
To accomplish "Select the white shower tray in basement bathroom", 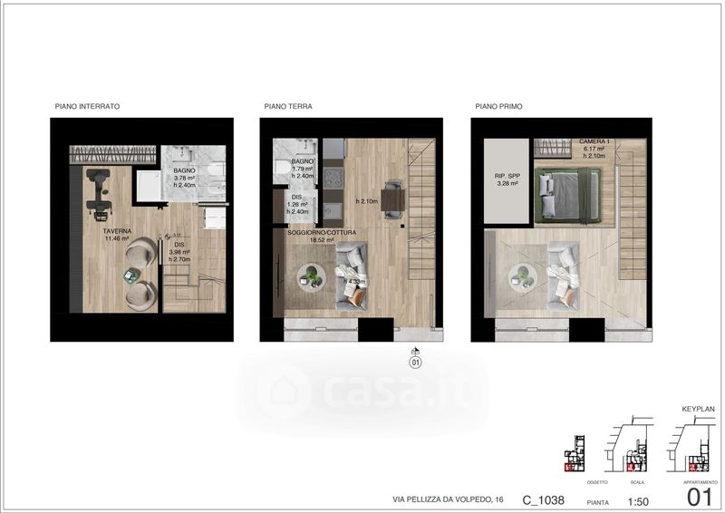I will 148,186.
